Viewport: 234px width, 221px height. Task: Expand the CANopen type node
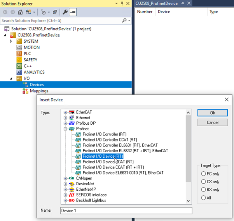65,178
